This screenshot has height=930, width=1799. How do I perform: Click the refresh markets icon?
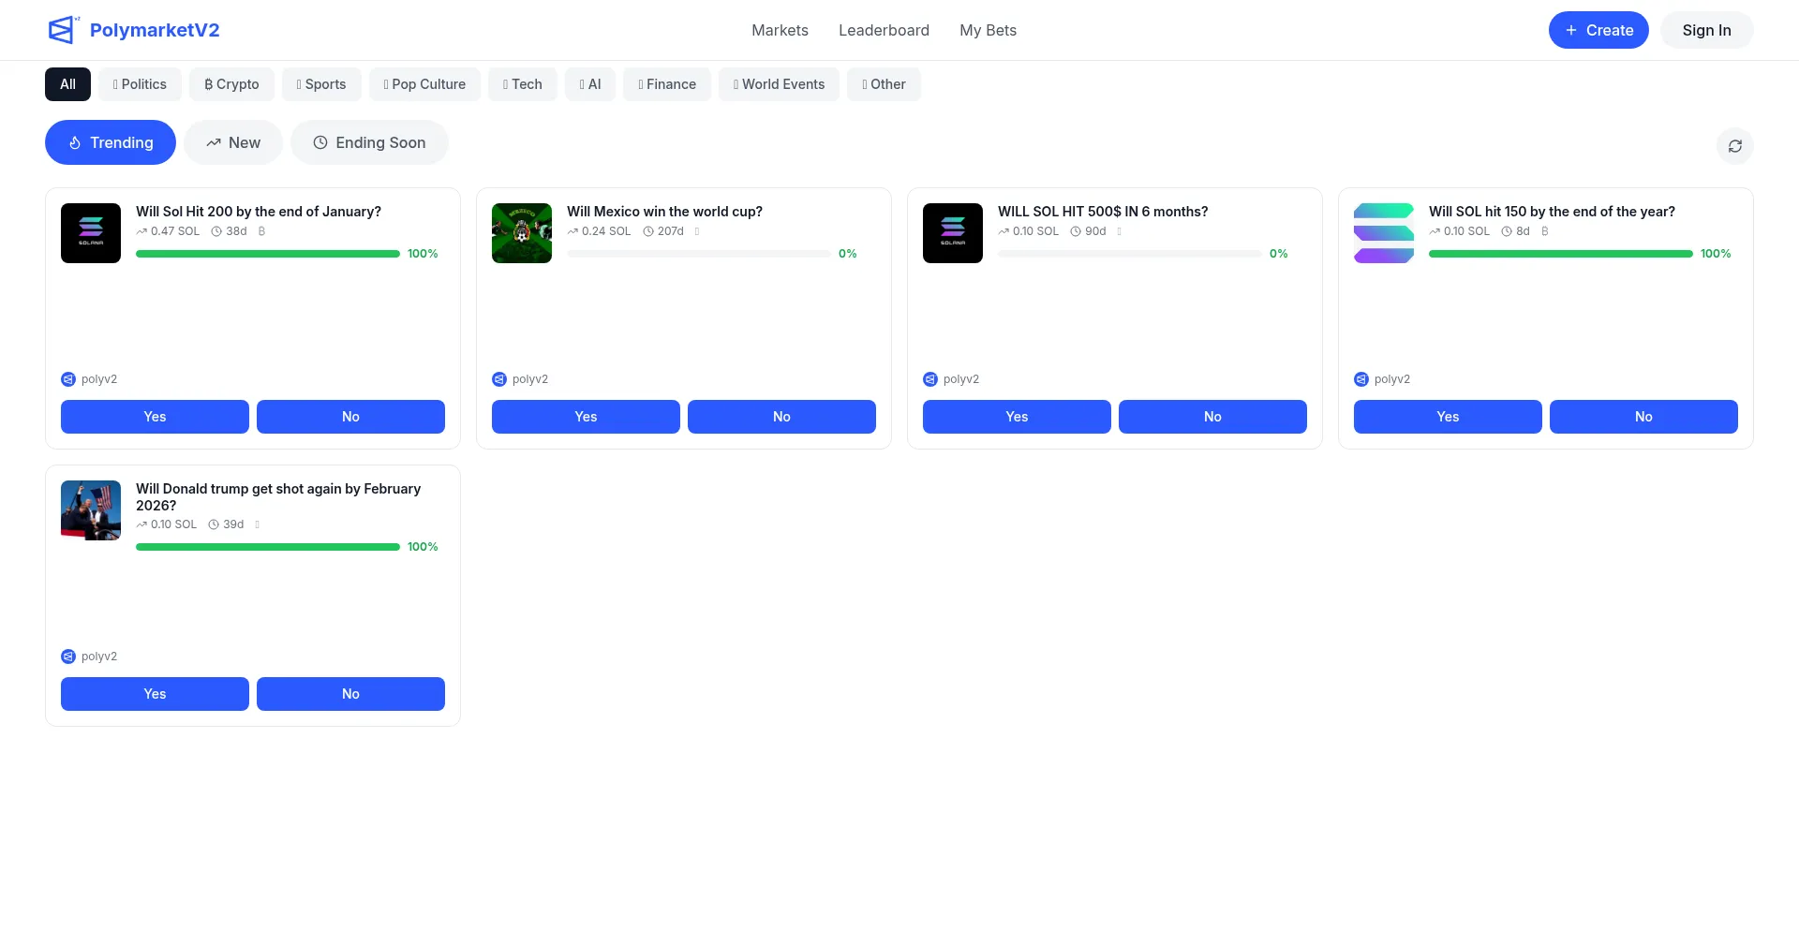pos(1734,146)
